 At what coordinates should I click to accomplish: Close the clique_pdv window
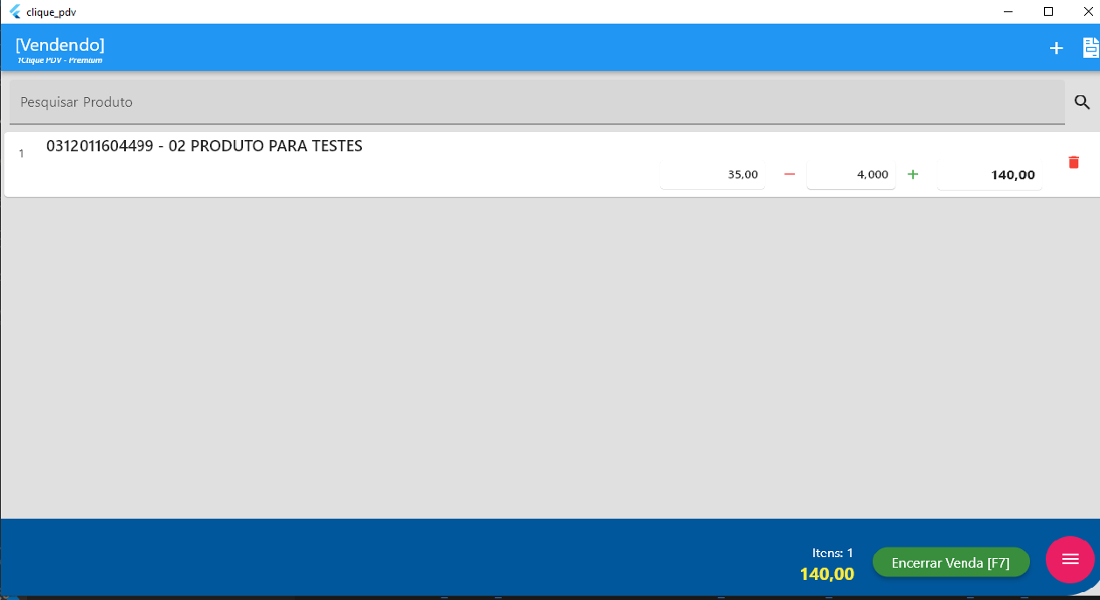coord(1088,11)
